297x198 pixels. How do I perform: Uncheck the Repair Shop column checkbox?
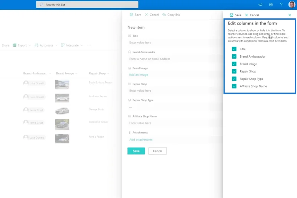click(x=234, y=71)
